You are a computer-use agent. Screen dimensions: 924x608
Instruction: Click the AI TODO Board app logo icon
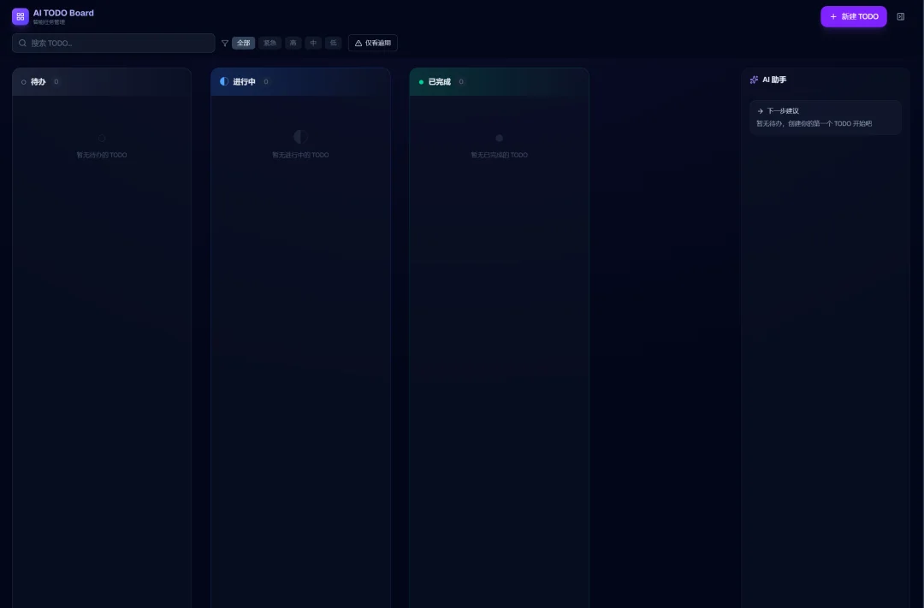[20, 16]
